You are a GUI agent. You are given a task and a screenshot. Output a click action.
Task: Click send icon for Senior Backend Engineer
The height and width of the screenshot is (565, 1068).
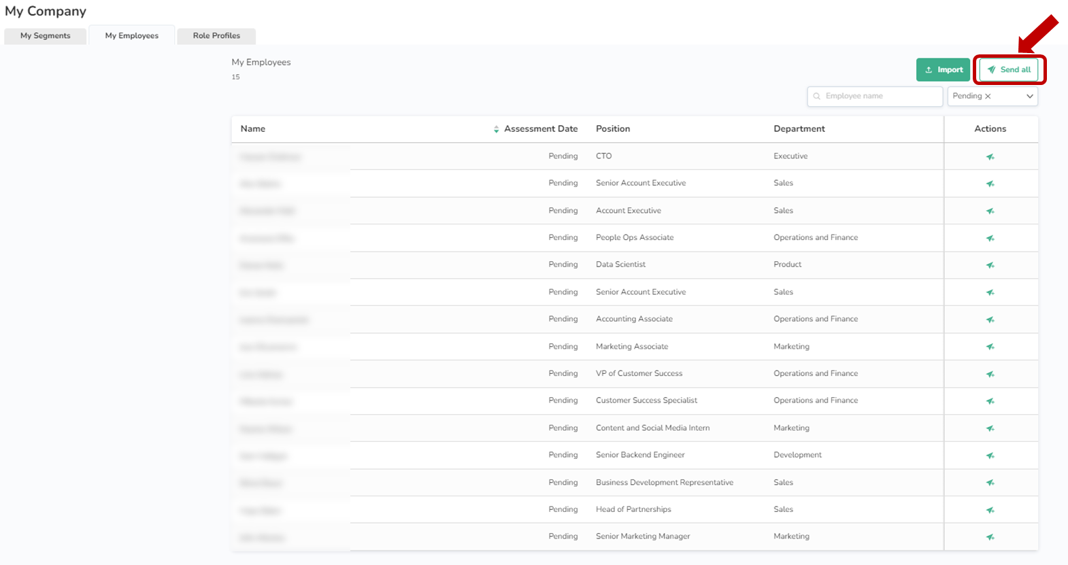pyautogui.click(x=990, y=456)
